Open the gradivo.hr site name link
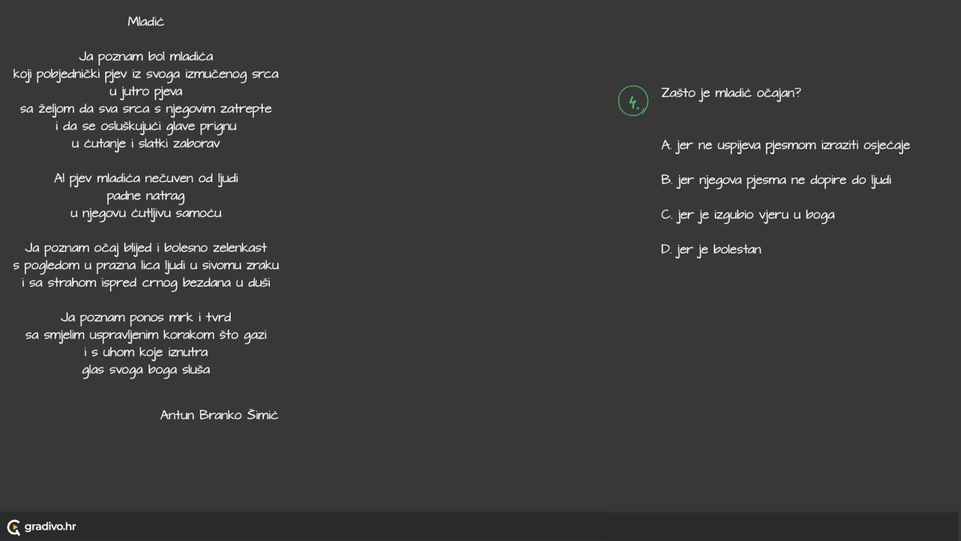This screenshot has width=961, height=541. coord(50,526)
